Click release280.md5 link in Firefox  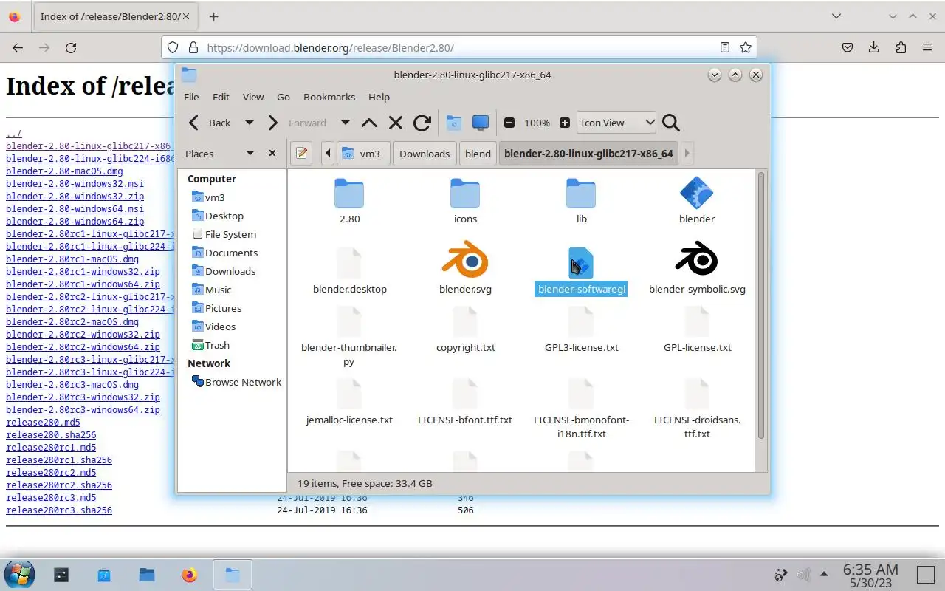[x=43, y=423]
